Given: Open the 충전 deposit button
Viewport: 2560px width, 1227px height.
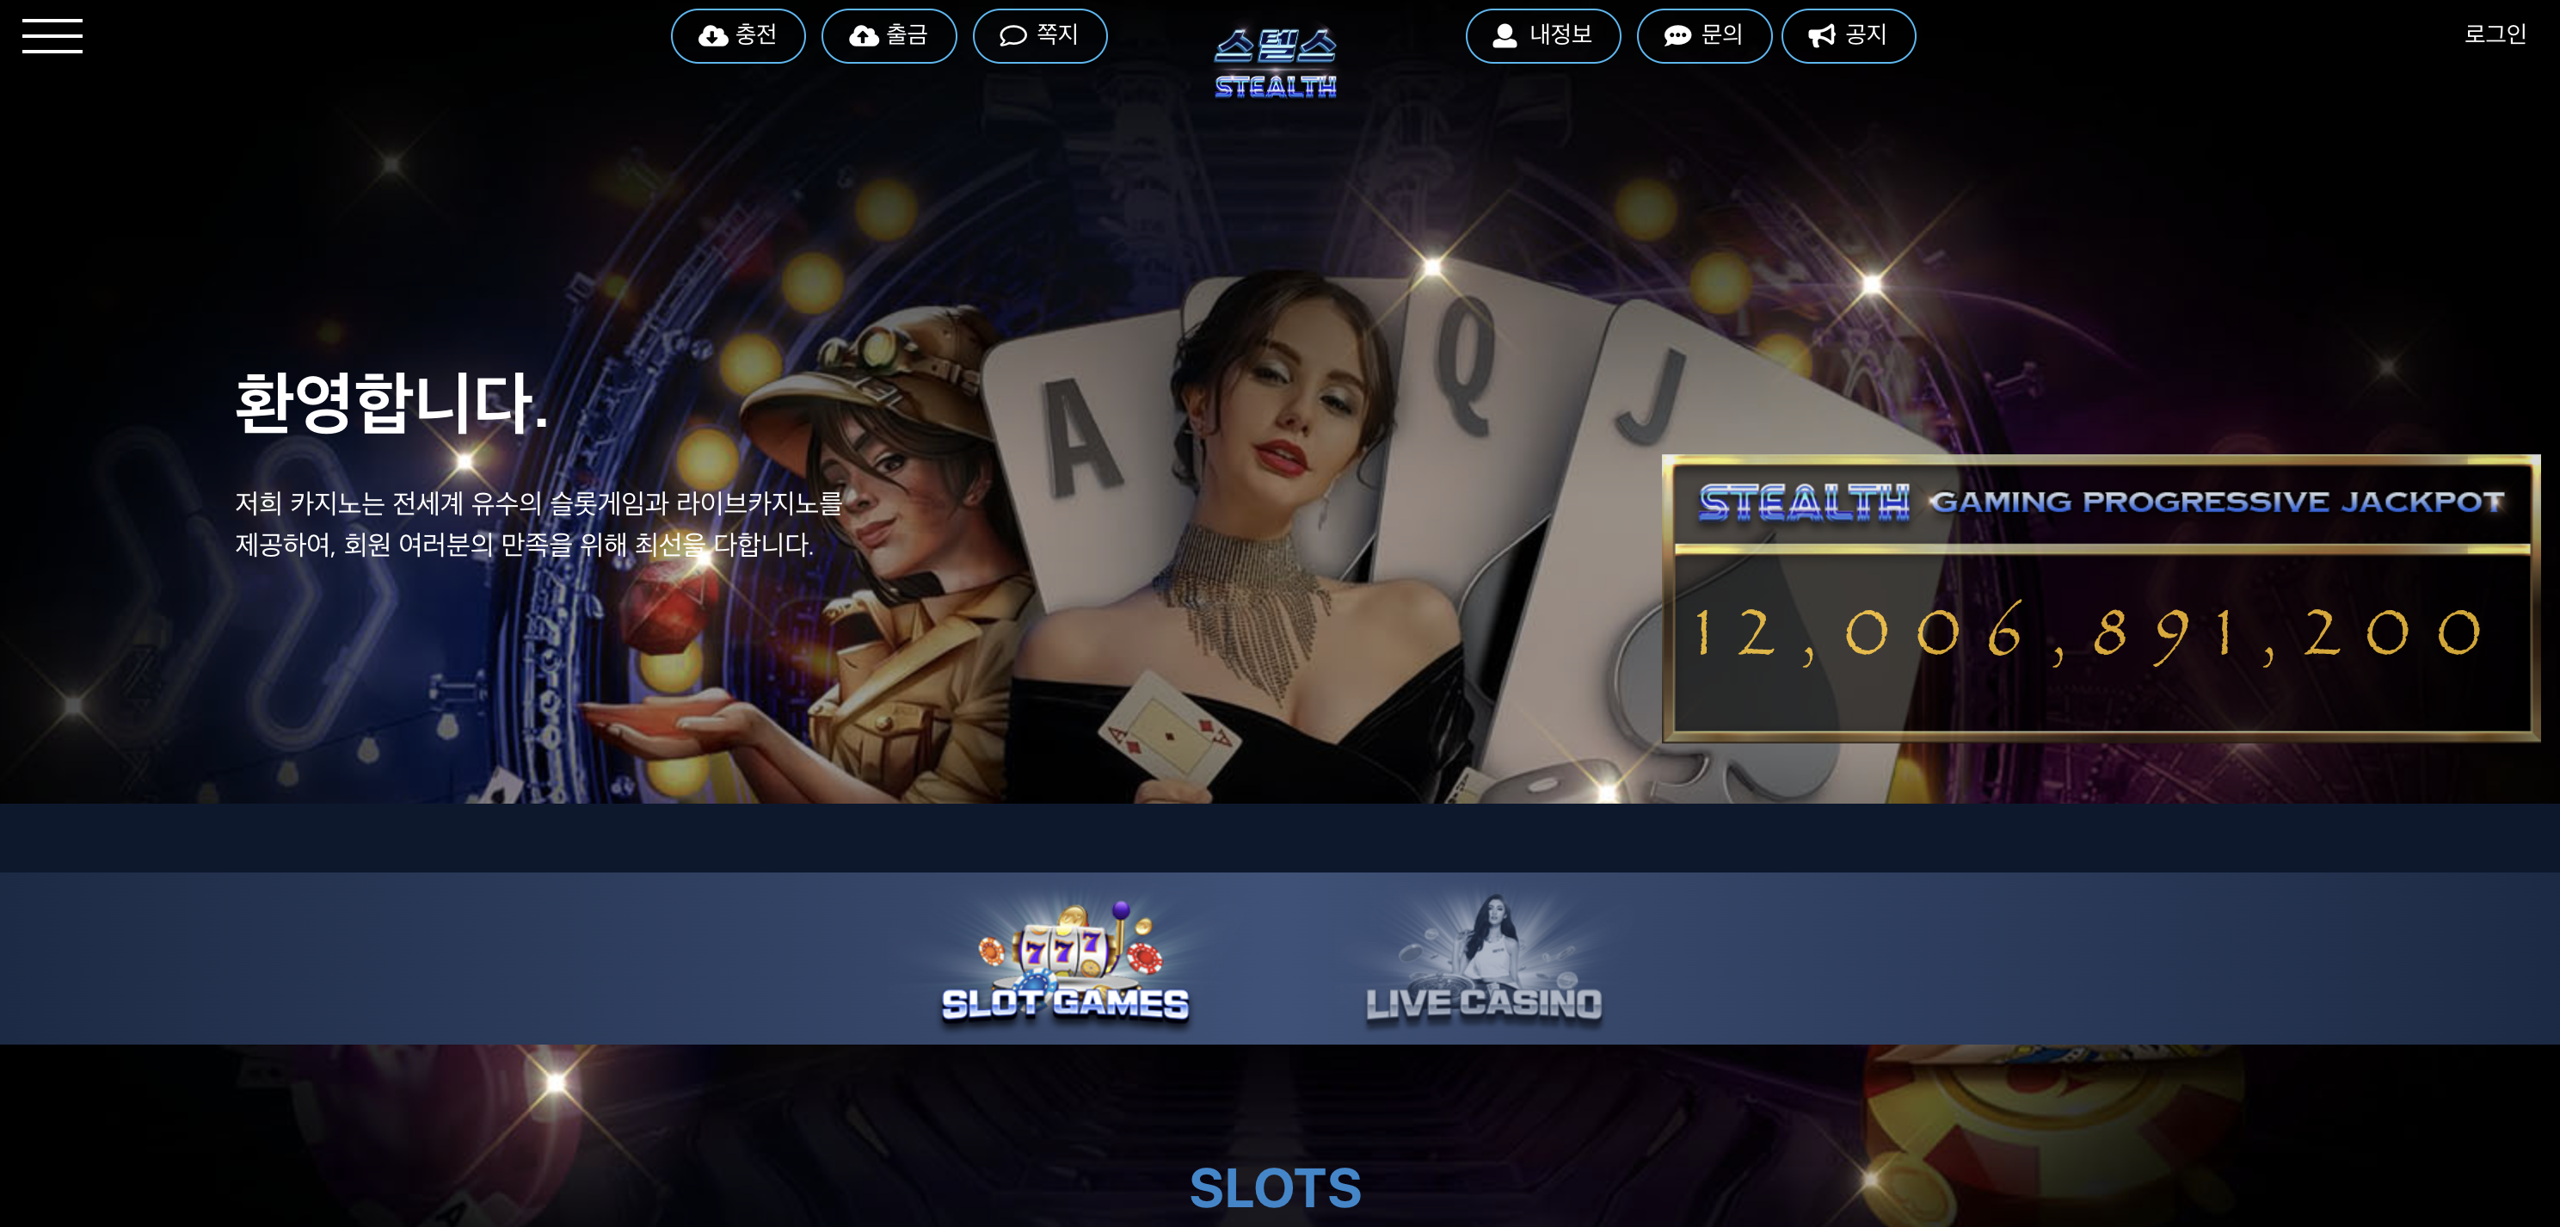Looking at the screenshot, I should (738, 36).
